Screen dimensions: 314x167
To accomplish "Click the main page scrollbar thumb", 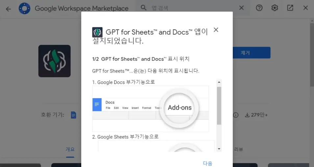I will click(x=312, y=54).
